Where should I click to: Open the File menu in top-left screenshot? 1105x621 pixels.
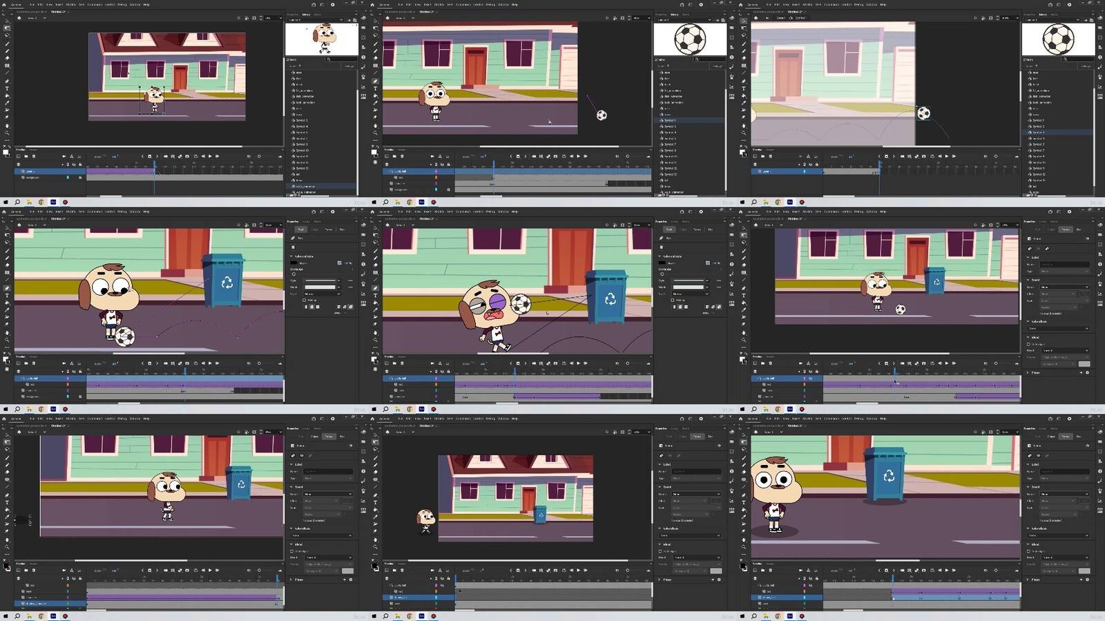pos(32,4)
